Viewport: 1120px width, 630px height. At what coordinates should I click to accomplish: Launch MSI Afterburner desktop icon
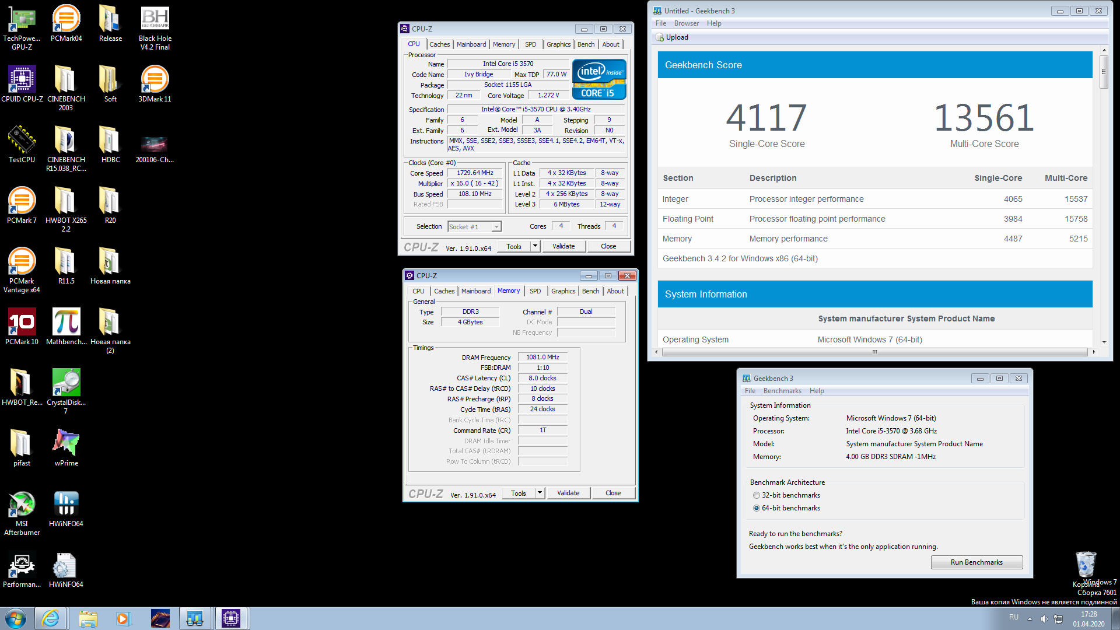click(x=22, y=513)
